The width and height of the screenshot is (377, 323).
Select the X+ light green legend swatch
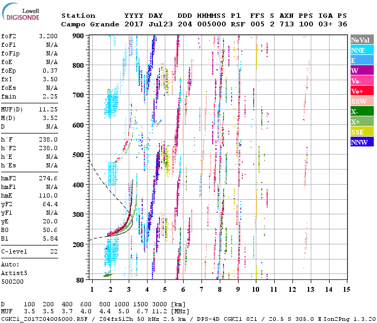point(362,121)
